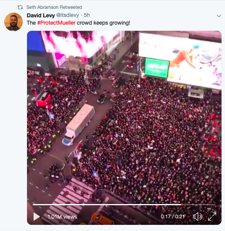Click the retweet arrows icon above the tweet

(x=20, y=7)
